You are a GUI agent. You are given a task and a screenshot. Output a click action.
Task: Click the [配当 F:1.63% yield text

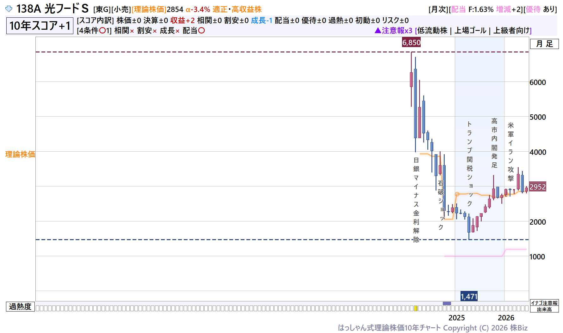coord(471,9)
